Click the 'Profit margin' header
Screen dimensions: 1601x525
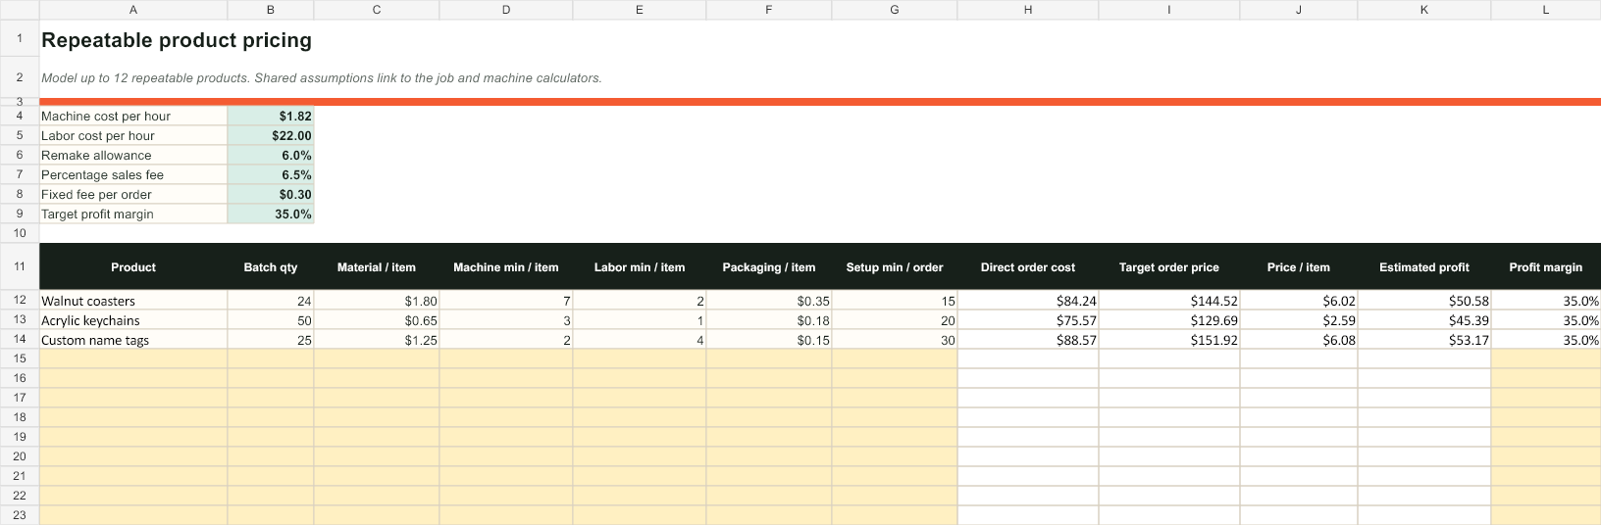[1546, 266]
